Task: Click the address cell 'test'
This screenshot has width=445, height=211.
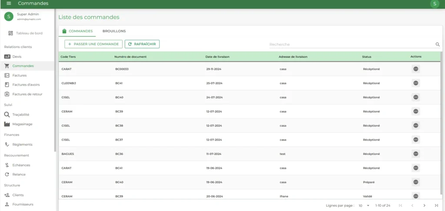Action: (x=282, y=154)
